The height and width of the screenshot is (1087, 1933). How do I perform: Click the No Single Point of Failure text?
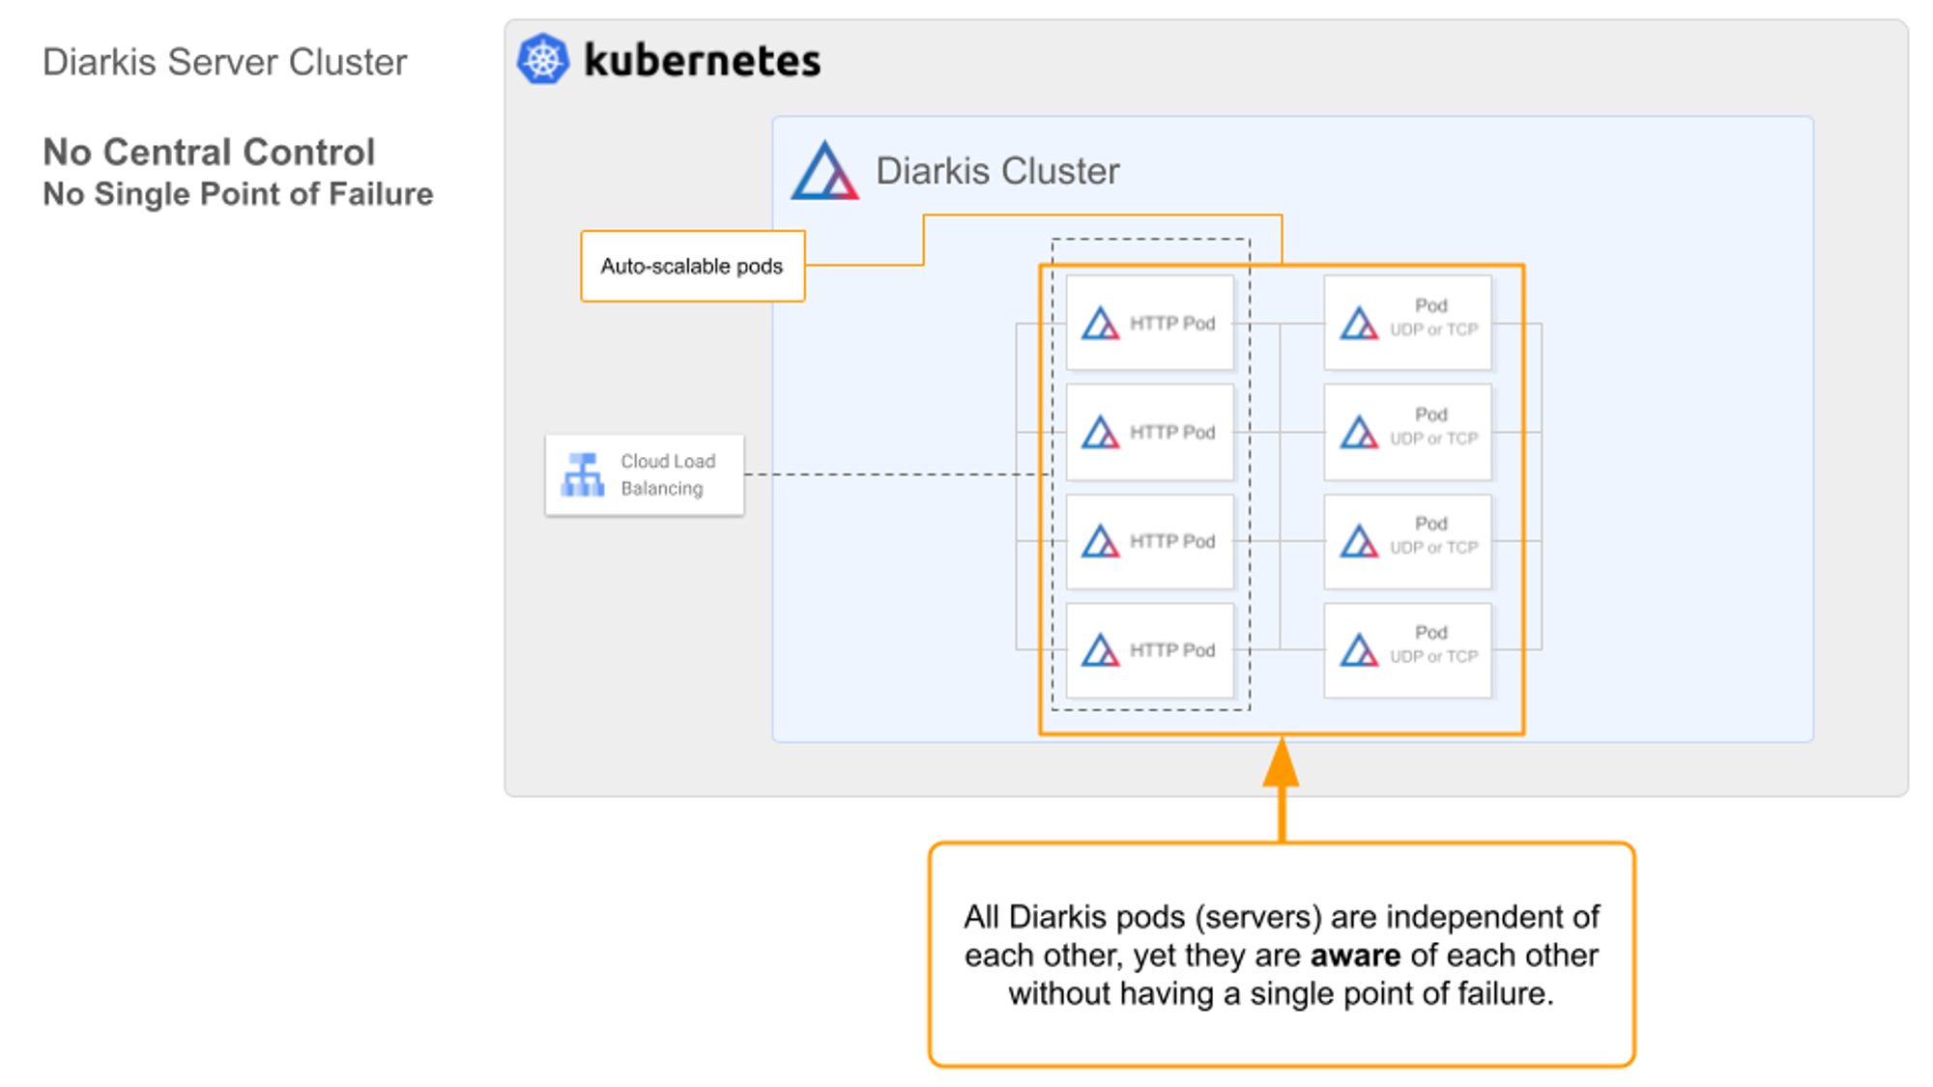coord(238,194)
